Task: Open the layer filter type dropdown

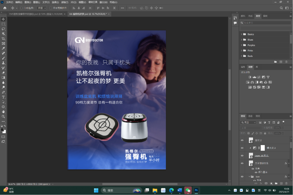Action: pyautogui.click(x=248, y=122)
